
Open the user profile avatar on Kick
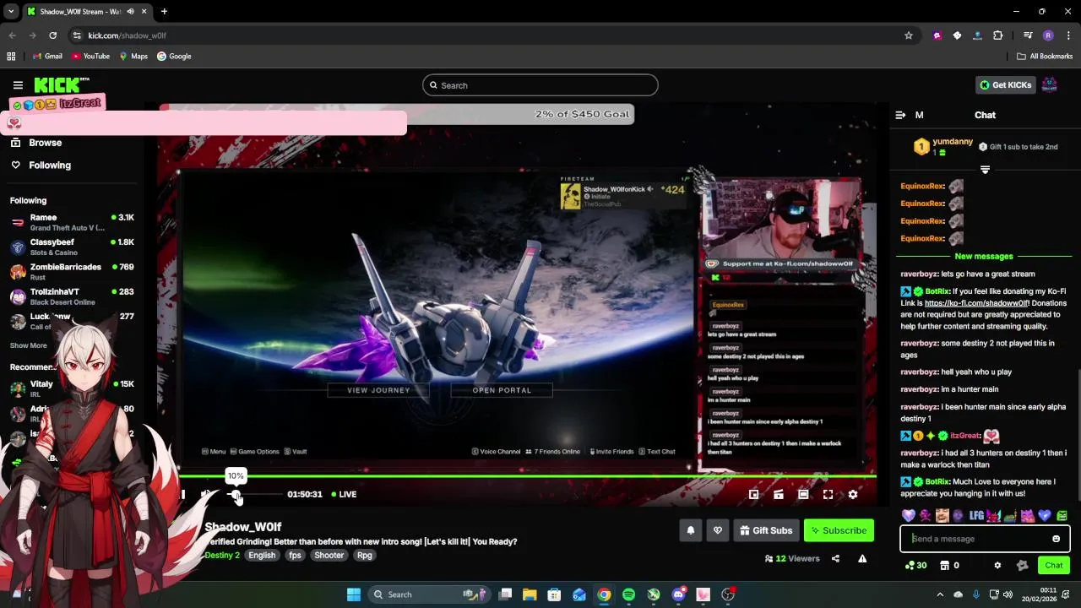pyautogui.click(x=1049, y=84)
